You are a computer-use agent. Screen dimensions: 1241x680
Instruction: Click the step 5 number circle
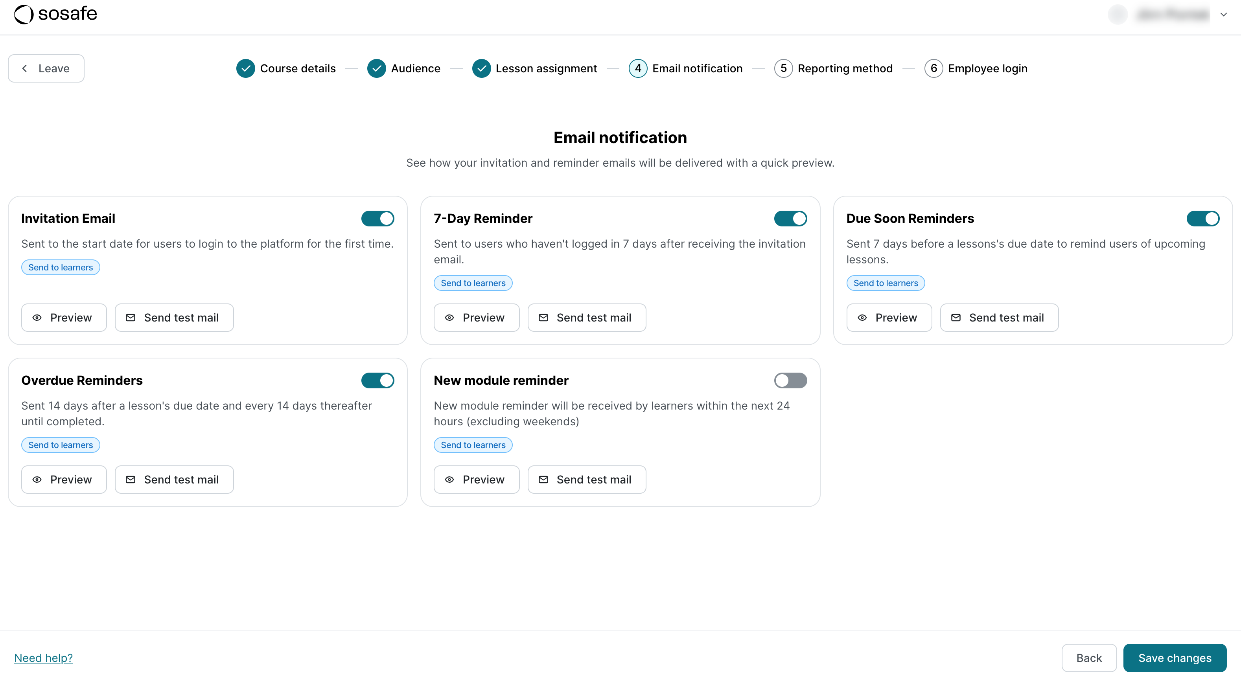[784, 68]
